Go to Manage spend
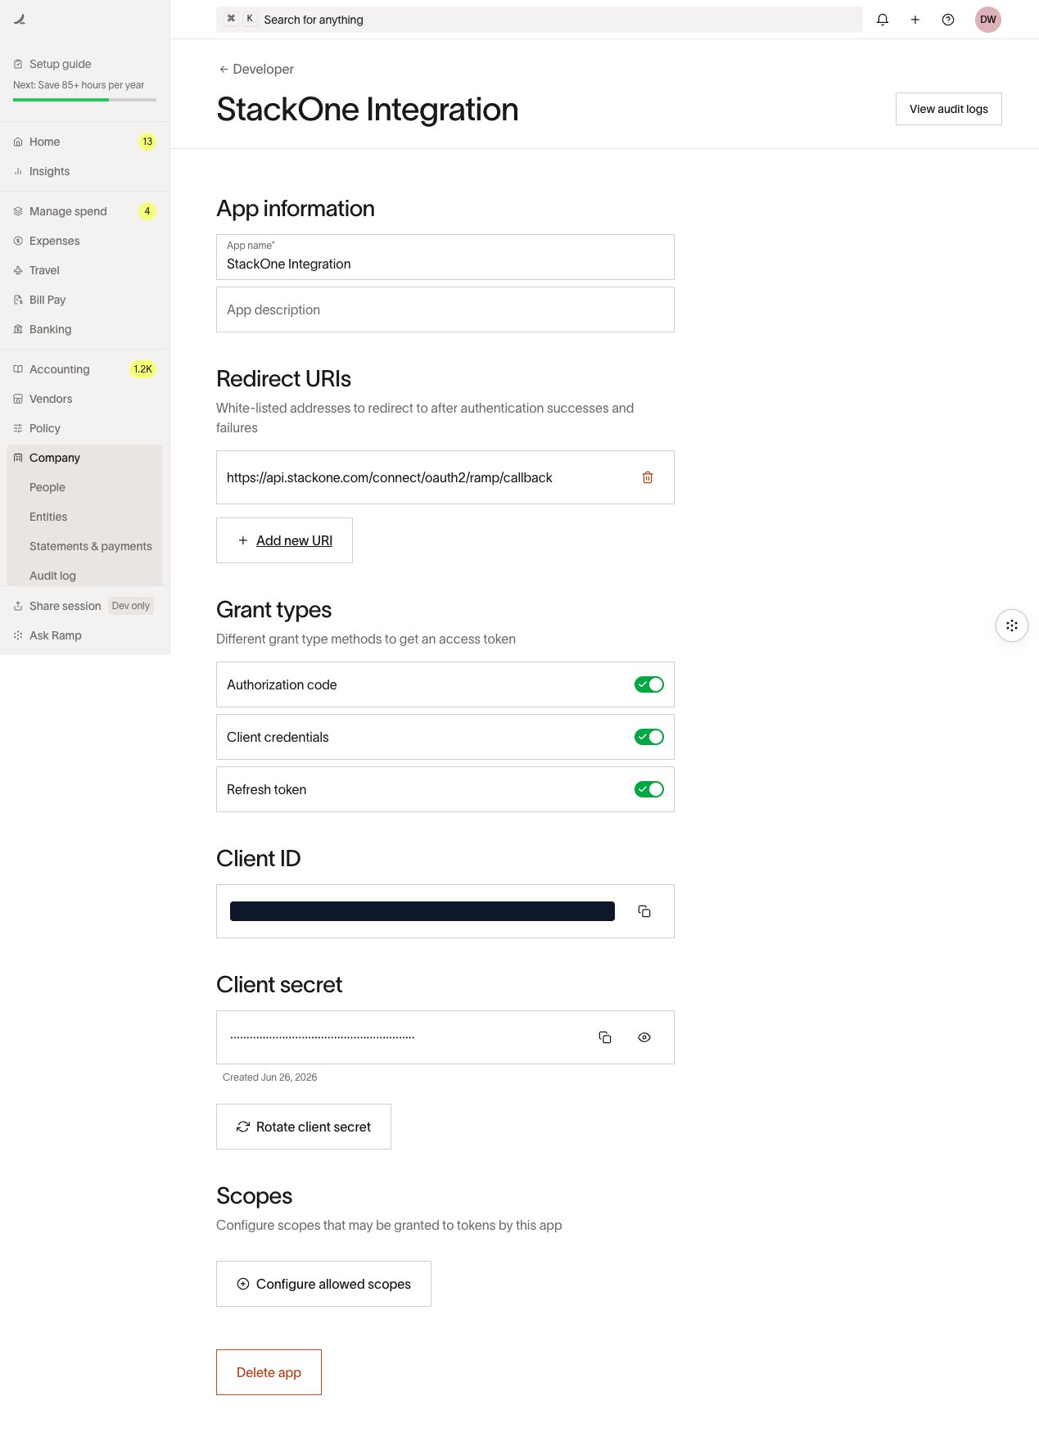This screenshot has width=1039, height=1441. pos(84,211)
